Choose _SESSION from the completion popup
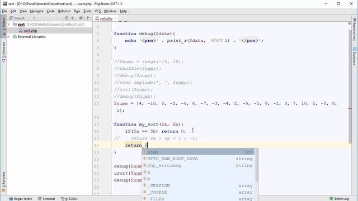The image size is (358, 201). [x=199, y=185]
